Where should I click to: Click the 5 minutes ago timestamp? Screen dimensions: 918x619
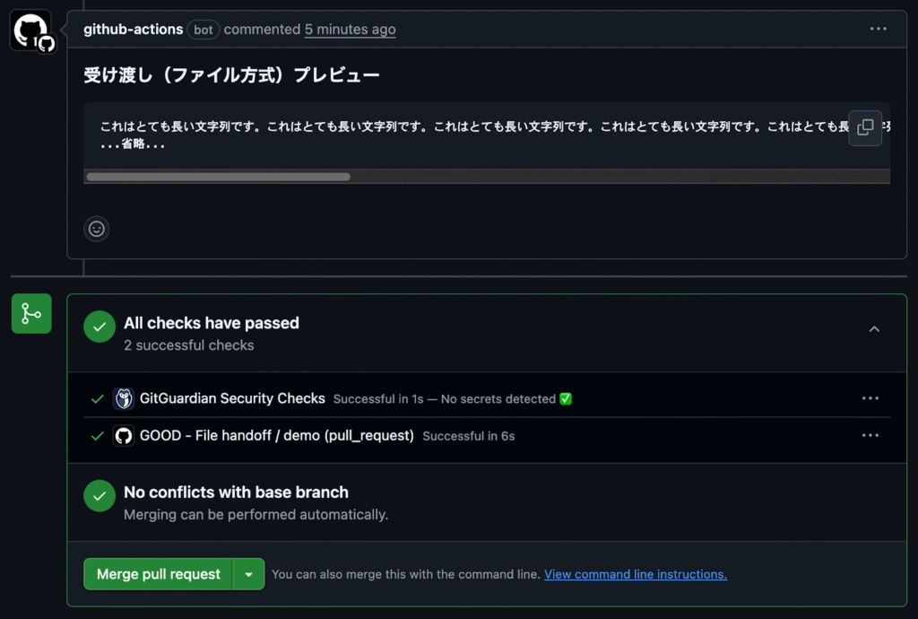click(x=351, y=30)
